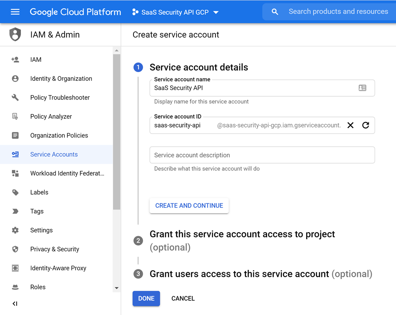Open the SaaS Security API GCP project selector

pyautogui.click(x=175, y=12)
